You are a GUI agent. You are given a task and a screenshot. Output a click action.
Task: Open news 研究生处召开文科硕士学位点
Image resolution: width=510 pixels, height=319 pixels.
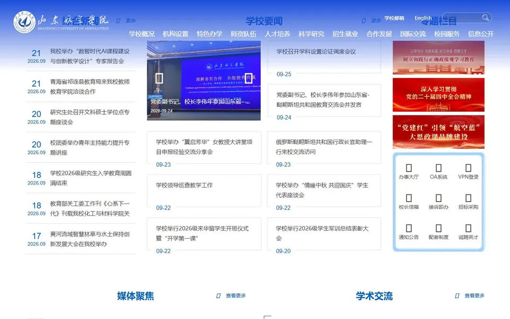point(90,117)
